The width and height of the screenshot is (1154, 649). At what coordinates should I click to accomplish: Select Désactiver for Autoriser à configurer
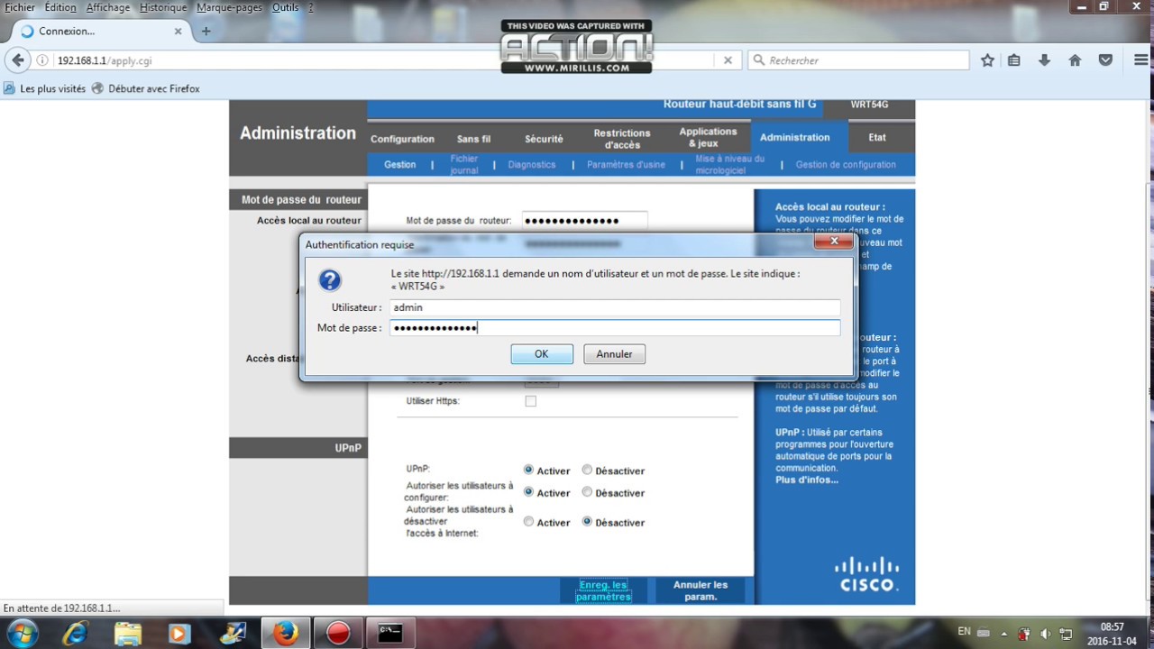587,492
